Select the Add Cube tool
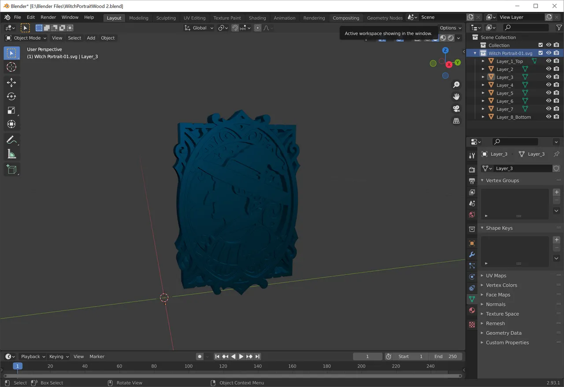The image size is (564, 387). point(11,170)
